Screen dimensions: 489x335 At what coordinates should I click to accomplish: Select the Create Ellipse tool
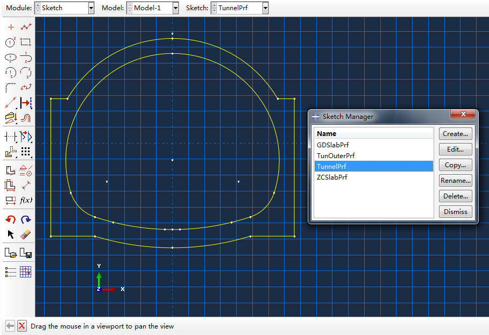(10, 57)
